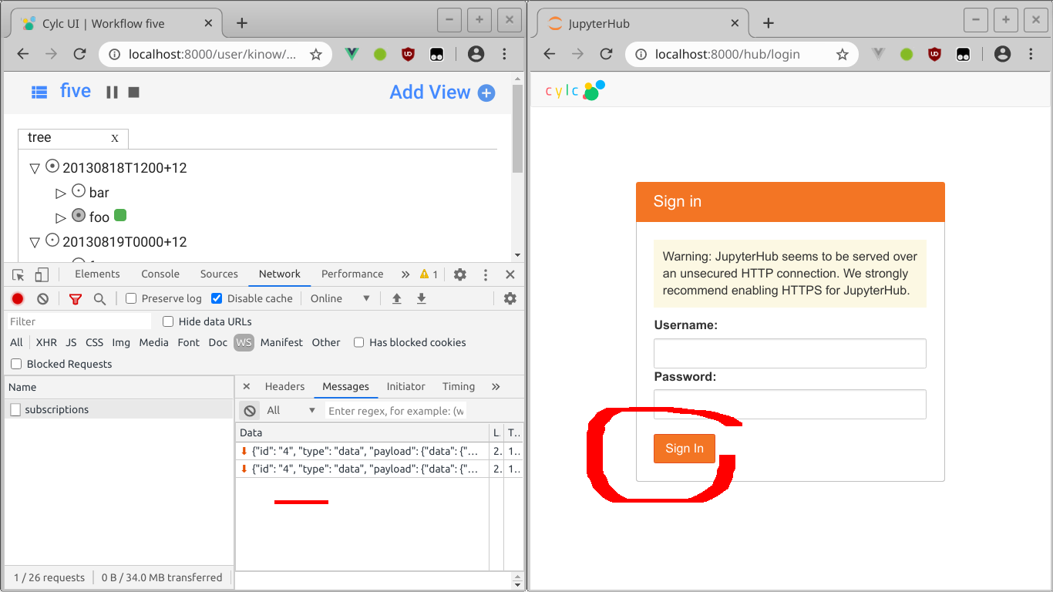1053x592 pixels.
Task: Collapse cycle point 20130818T1200+12
Action: point(34,168)
